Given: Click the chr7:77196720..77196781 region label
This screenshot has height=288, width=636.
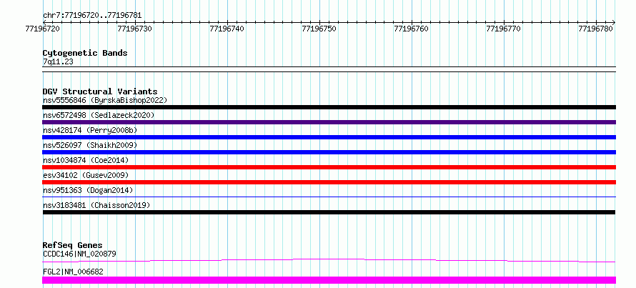Looking at the screenshot, I should (x=92, y=16).
